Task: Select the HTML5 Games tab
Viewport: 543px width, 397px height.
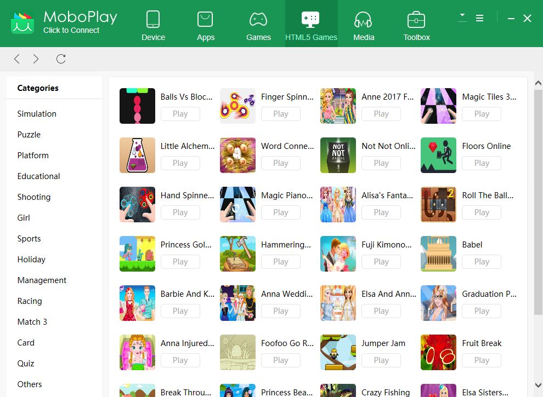Action: 311,23
